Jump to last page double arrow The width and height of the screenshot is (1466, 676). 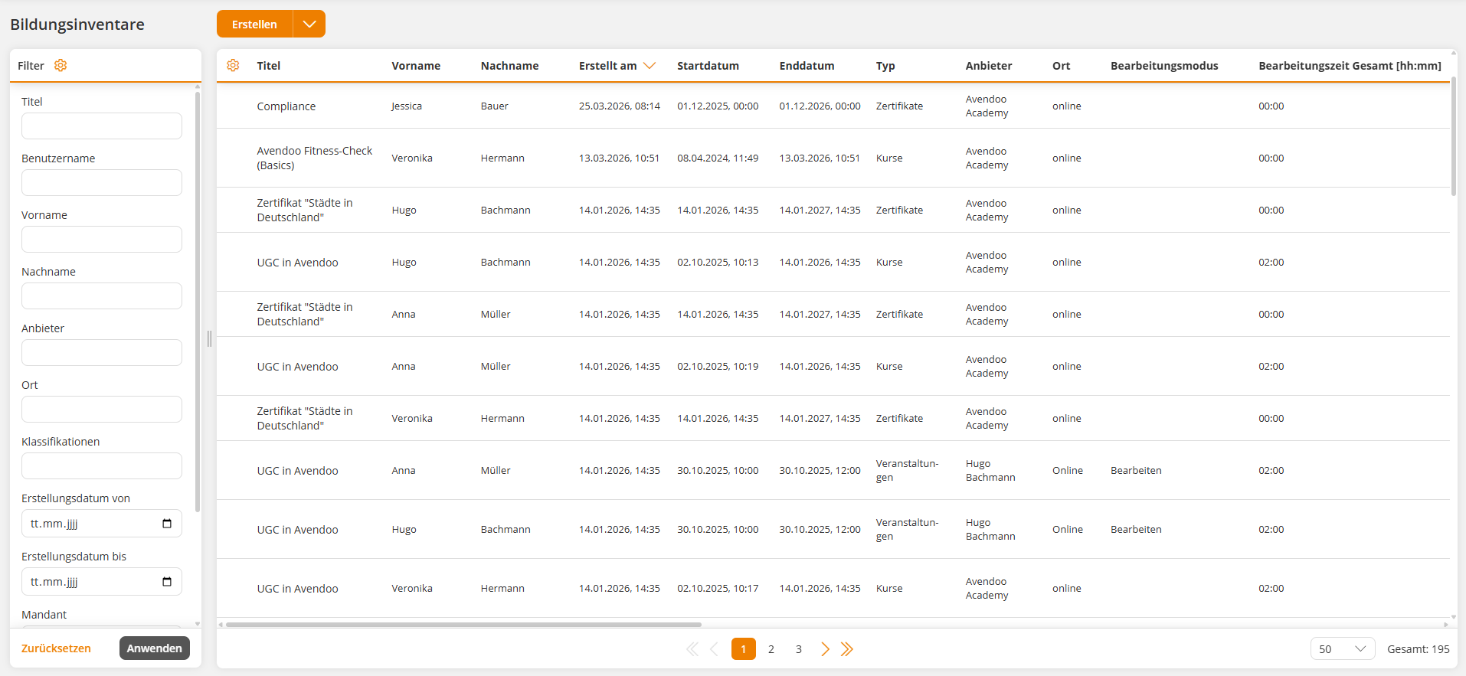click(x=846, y=649)
